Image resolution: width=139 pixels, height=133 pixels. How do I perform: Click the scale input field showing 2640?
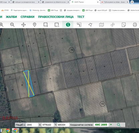pos(32,125)
